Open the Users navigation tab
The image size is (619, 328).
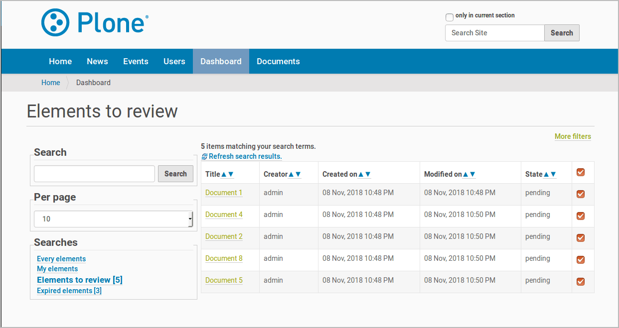pyautogui.click(x=174, y=61)
